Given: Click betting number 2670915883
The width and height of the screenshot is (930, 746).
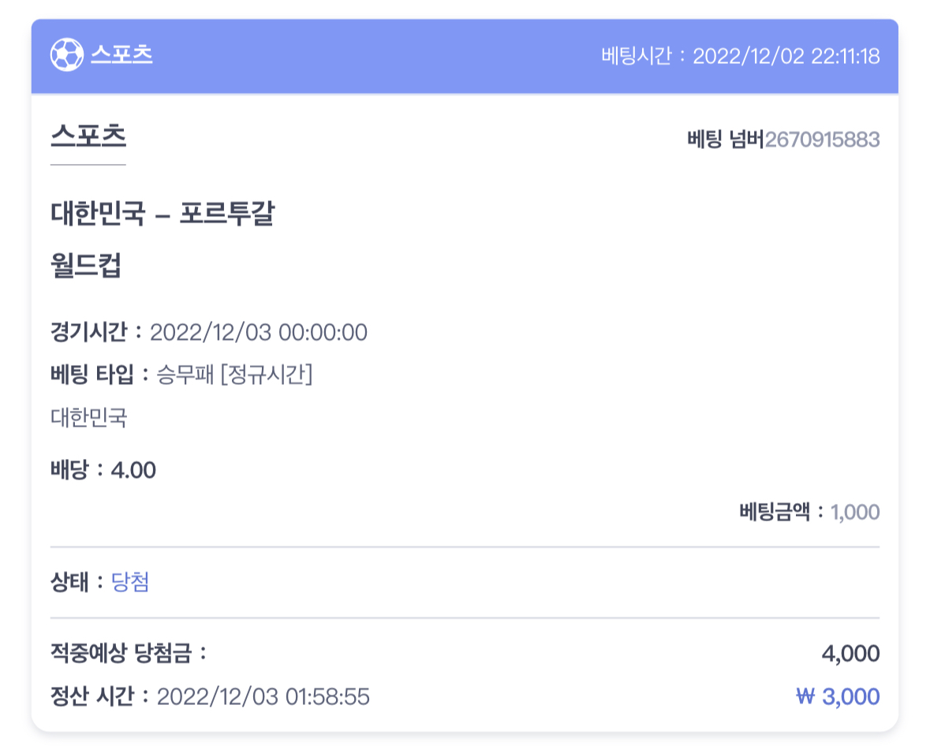Looking at the screenshot, I should pos(822,140).
